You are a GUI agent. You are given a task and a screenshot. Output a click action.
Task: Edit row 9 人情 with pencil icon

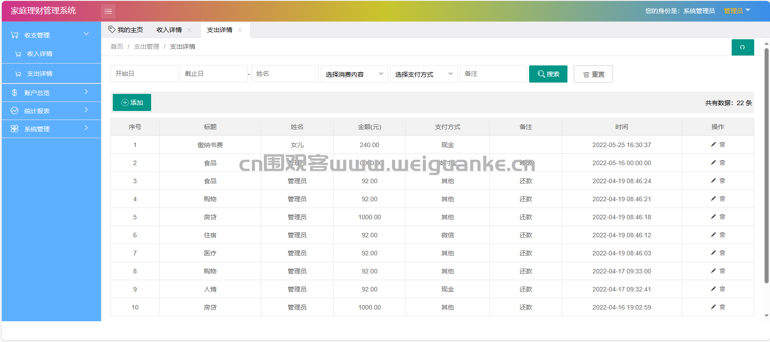point(713,289)
